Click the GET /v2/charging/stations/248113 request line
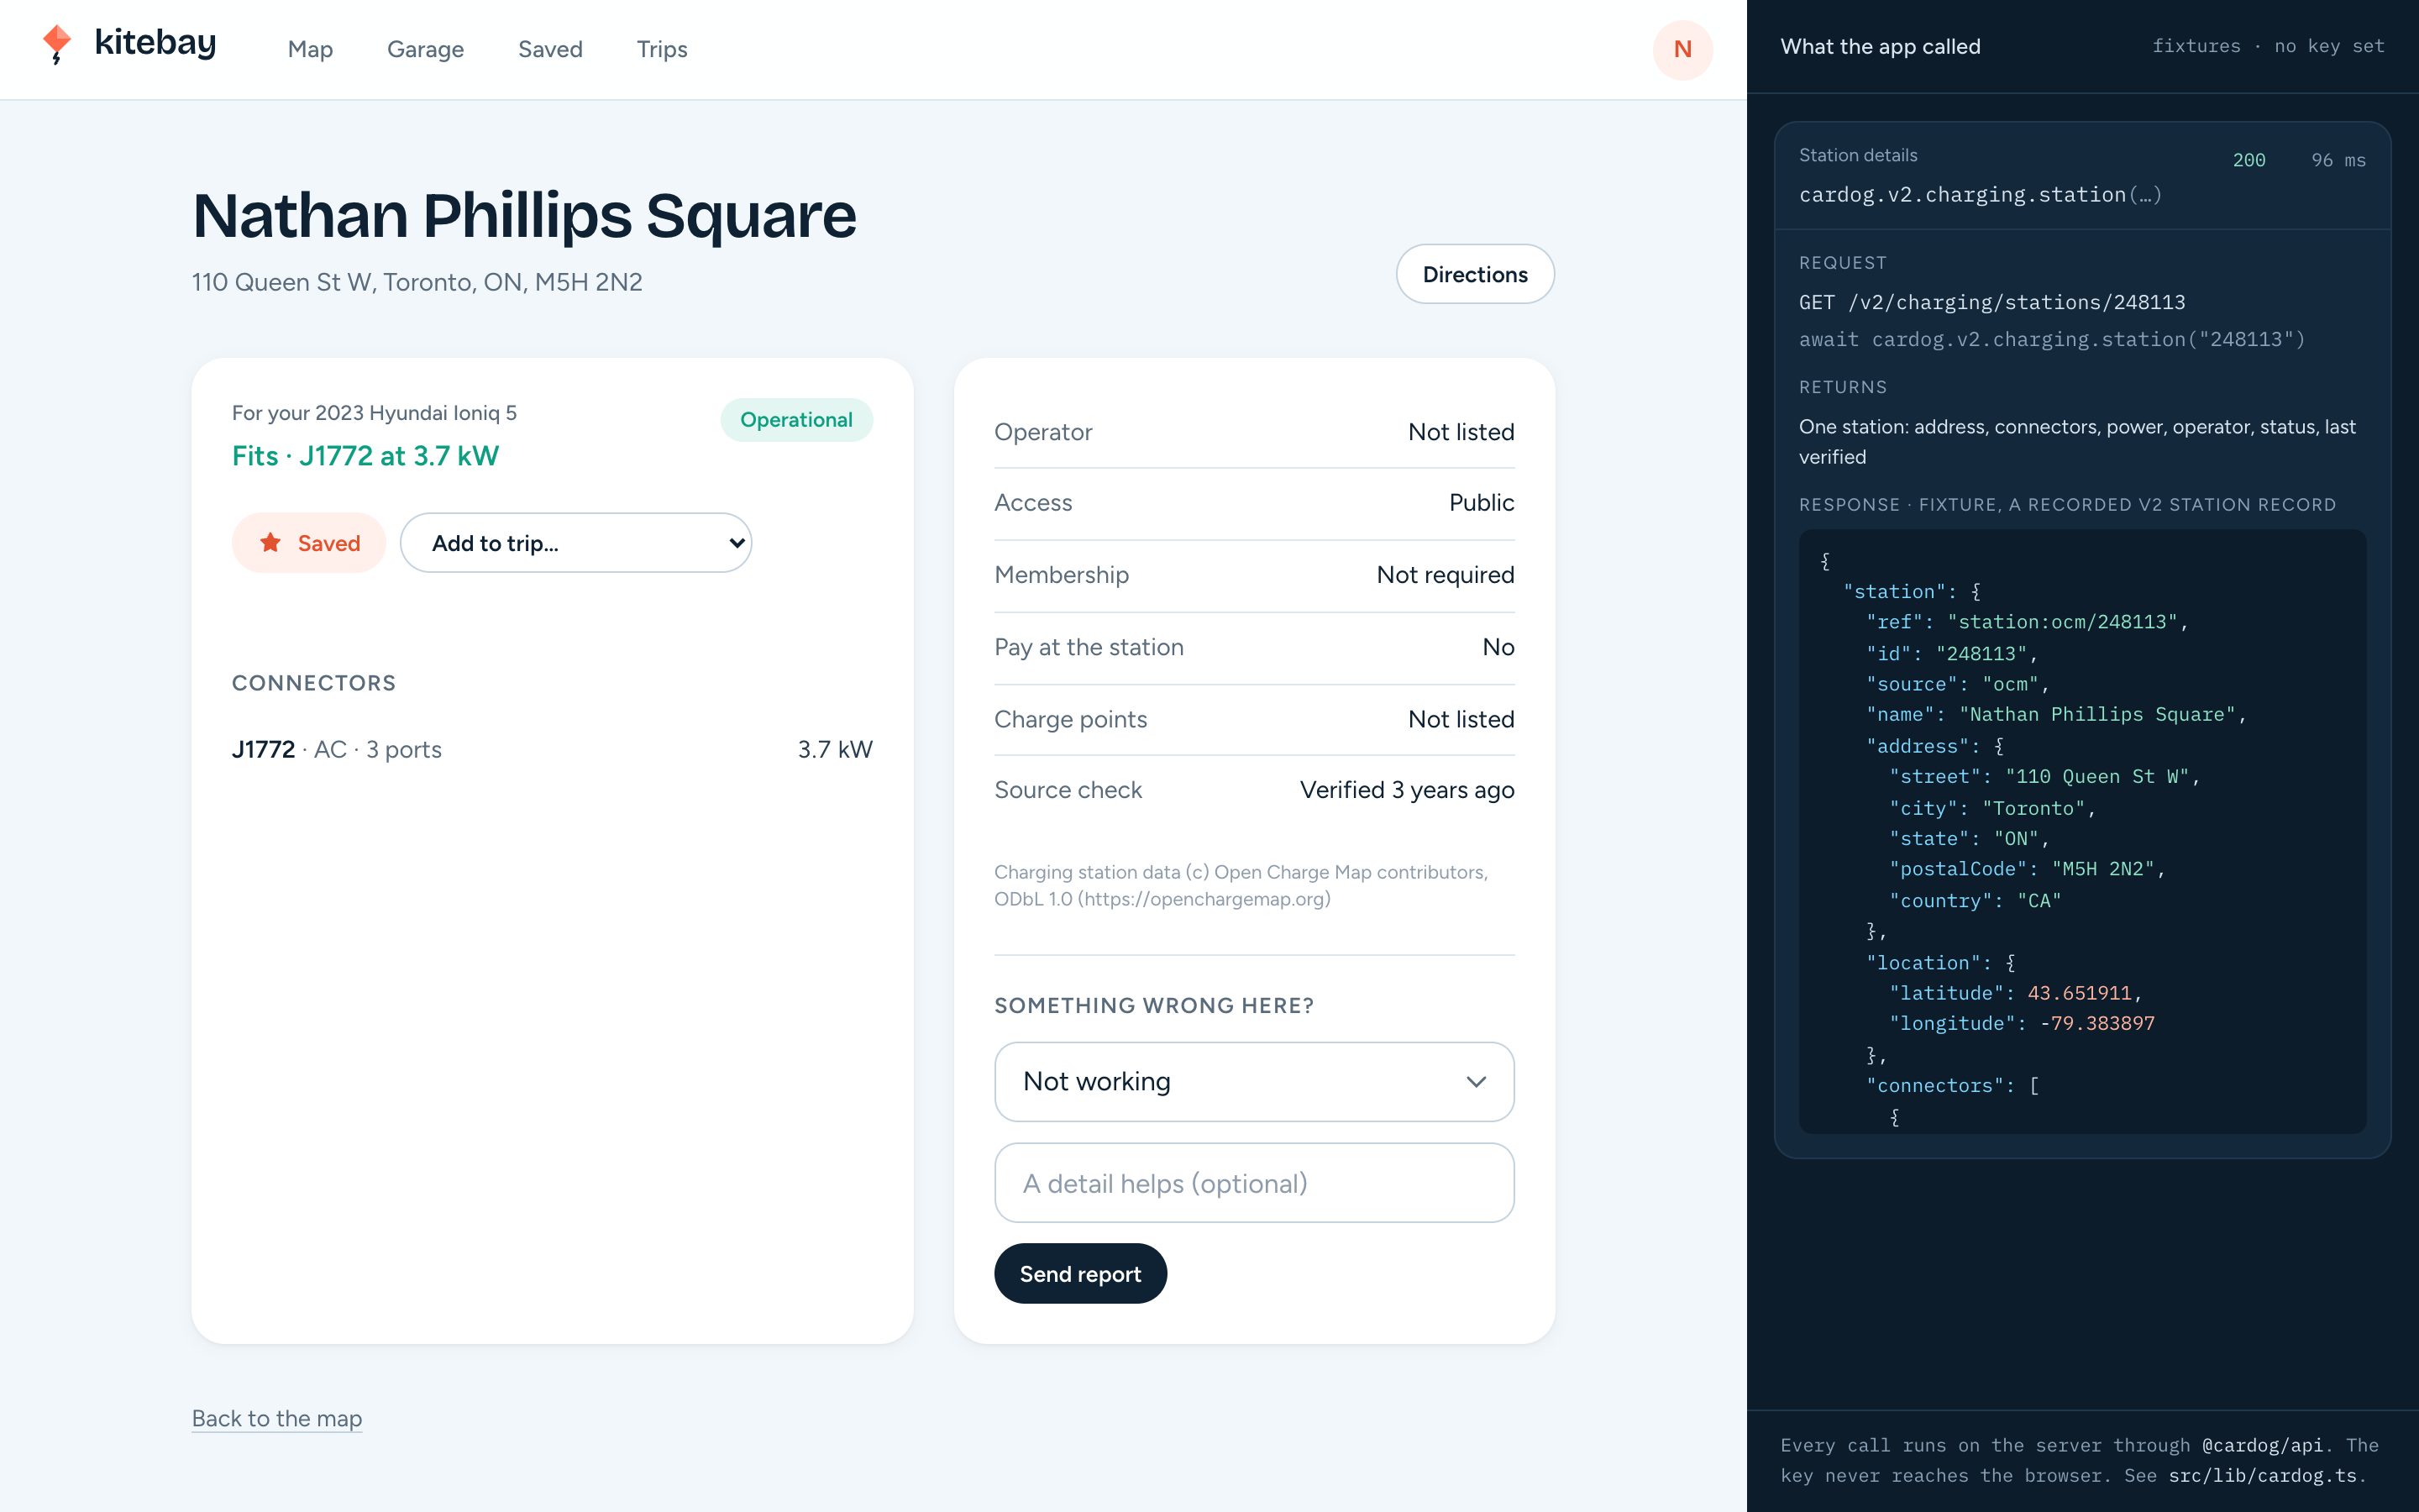Screen dimensions: 2419x1512 pyautogui.click(x=1992, y=302)
